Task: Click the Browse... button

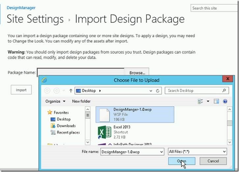Action: tap(137, 72)
